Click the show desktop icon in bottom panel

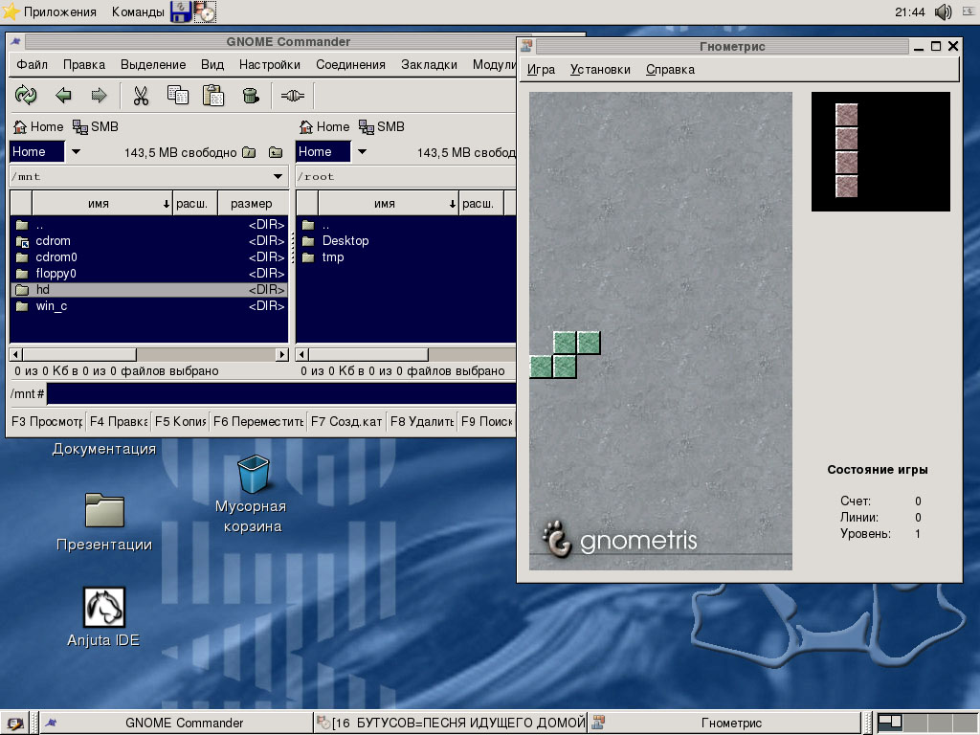click(15, 724)
